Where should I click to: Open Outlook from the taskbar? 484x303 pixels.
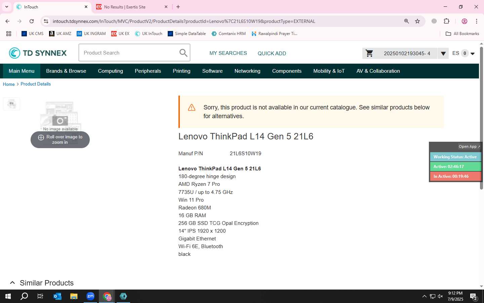coord(57,296)
